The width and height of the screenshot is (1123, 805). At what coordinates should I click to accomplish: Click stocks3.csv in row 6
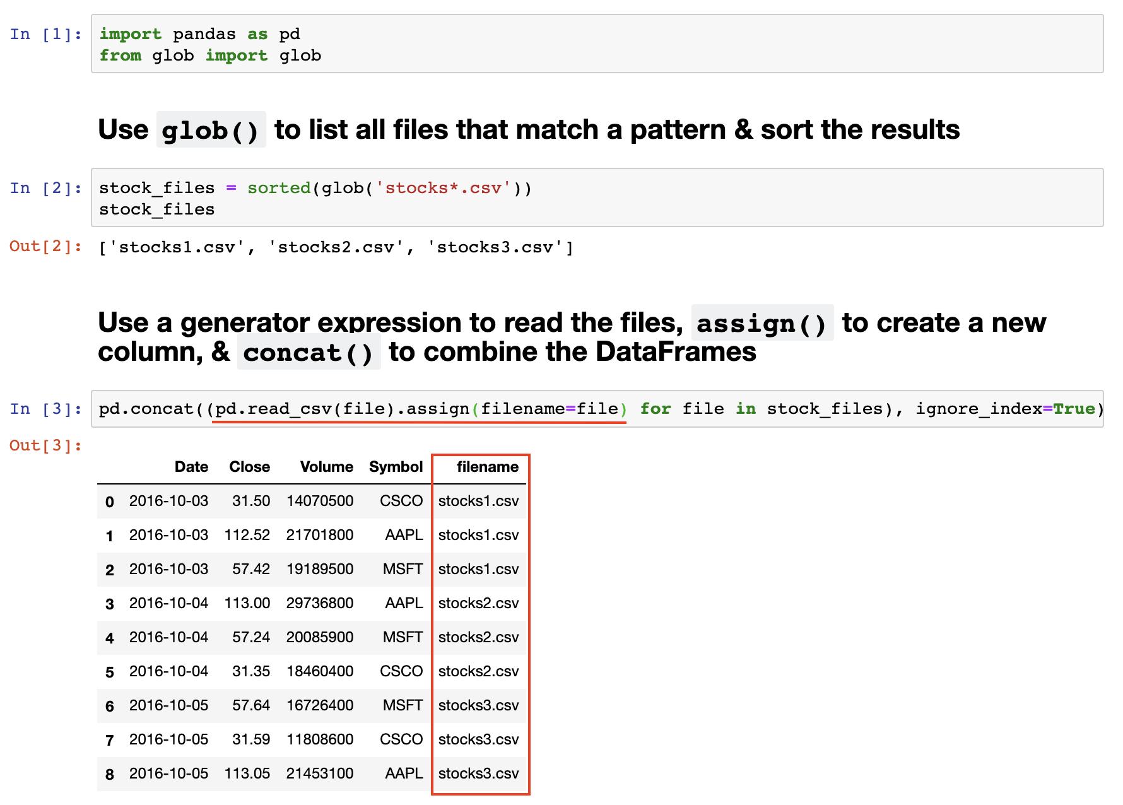[478, 705]
